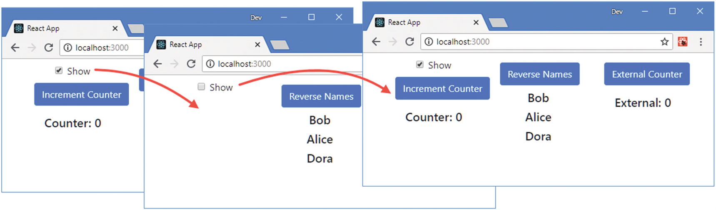Click the reload icon in the middle window
Image resolution: width=716 pixels, height=210 pixels.
(191, 64)
